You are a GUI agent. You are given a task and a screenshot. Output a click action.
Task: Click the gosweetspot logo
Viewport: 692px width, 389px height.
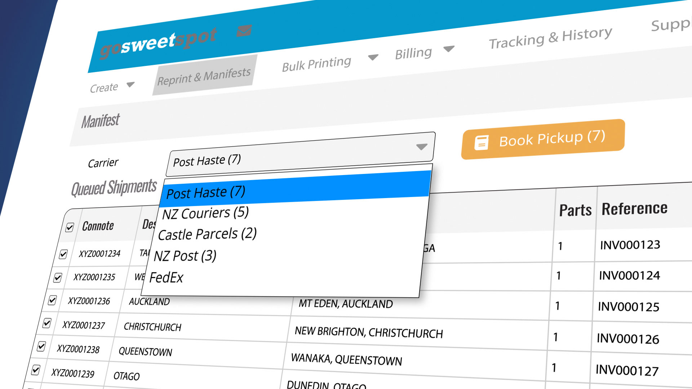(159, 43)
